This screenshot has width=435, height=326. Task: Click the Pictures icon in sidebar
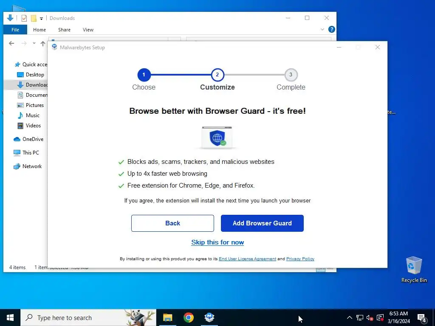click(20, 105)
